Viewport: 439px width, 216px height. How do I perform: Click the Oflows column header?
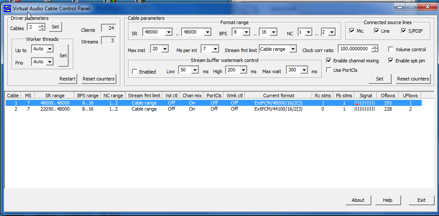[388, 96]
